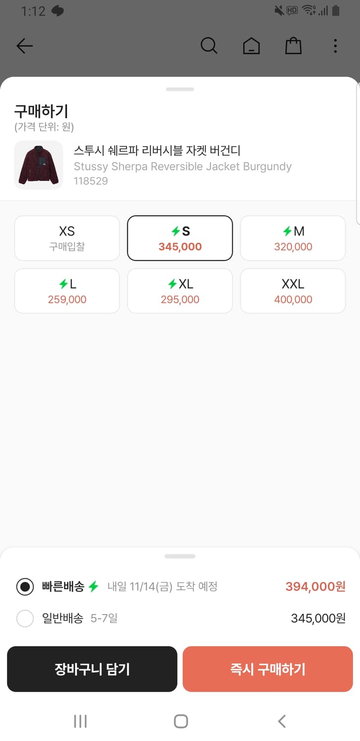Tap the burgundy sherpa jacket thumbnail
The image size is (360, 741).
point(38,165)
